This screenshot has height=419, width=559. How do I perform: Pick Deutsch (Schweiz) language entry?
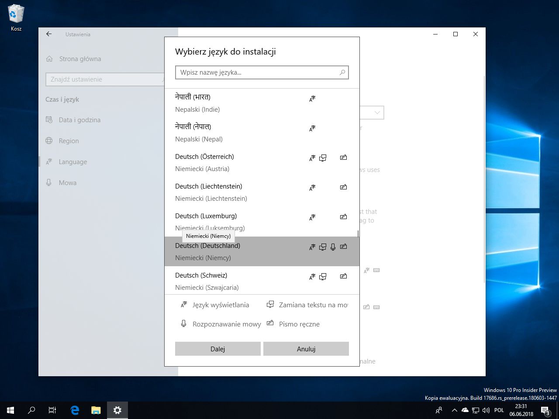[262, 280]
